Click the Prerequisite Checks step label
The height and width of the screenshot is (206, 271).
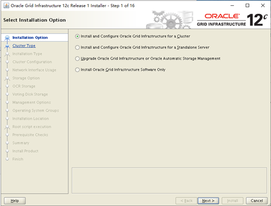pos(30,135)
